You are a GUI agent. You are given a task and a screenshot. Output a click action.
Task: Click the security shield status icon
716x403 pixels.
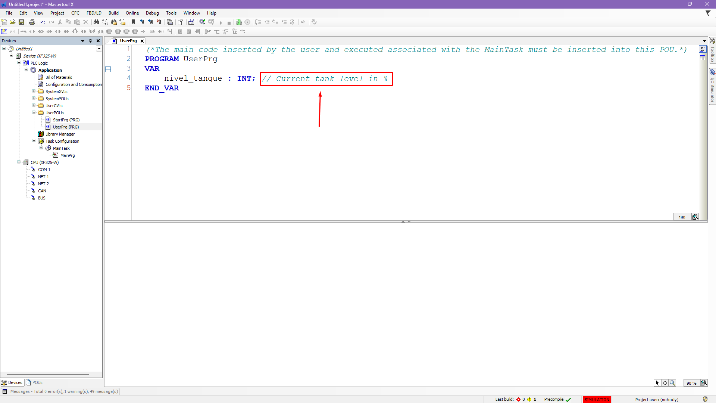point(705,399)
